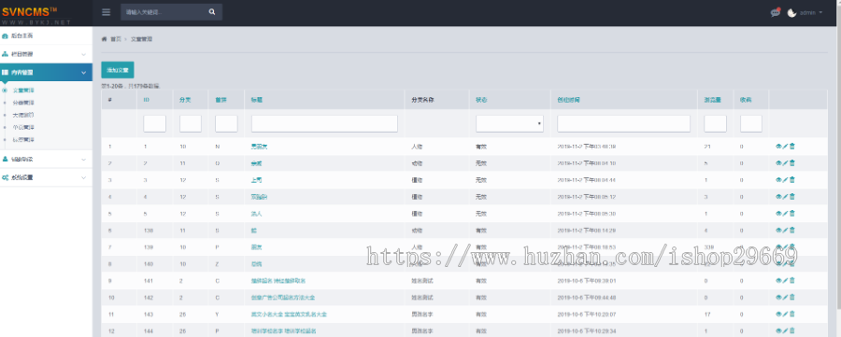
Task: Click the search magnifier icon in top bar
Action: (212, 12)
